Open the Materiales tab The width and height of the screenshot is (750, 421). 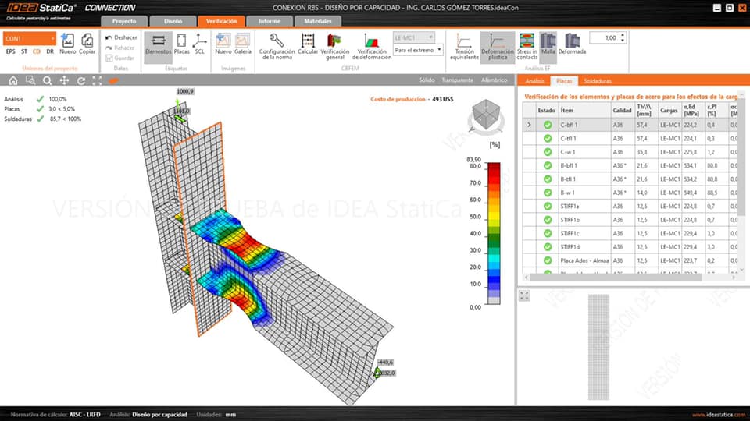(318, 21)
